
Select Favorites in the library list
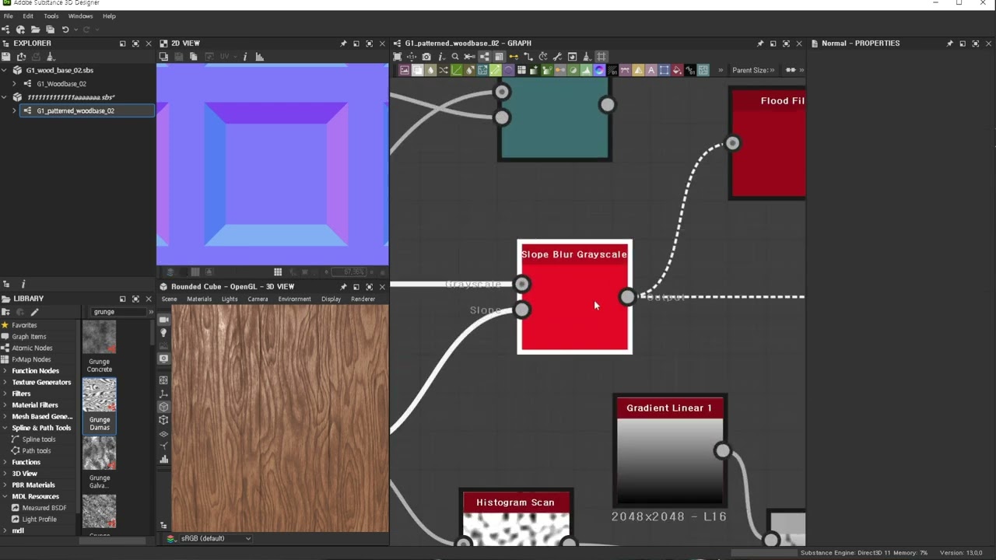click(24, 325)
